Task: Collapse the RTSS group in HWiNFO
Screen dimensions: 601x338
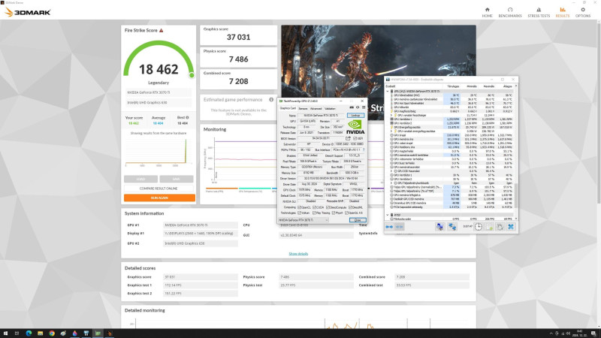Action: click(388, 215)
